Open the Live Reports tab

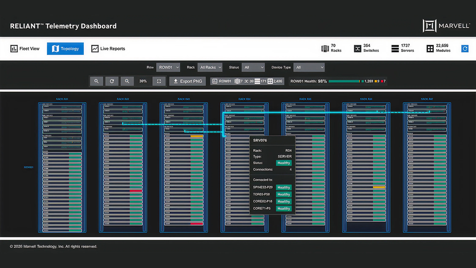pyautogui.click(x=108, y=49)
